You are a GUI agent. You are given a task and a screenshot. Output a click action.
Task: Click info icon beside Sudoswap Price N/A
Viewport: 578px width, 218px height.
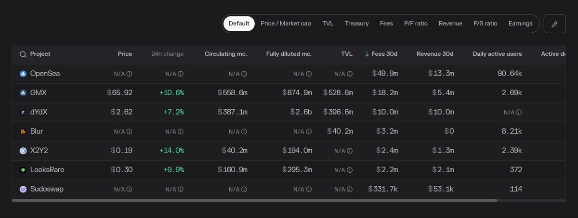129,189
